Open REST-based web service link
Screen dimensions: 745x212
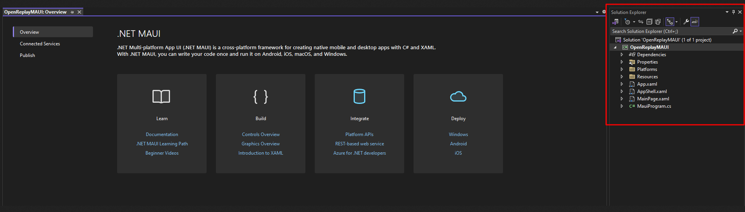click(x=359, y=144)
